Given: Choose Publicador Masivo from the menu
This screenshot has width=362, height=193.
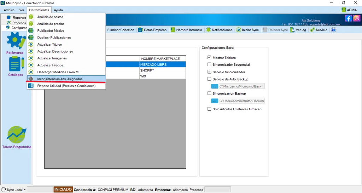Looking at the screenshot, I should point(66,30).
